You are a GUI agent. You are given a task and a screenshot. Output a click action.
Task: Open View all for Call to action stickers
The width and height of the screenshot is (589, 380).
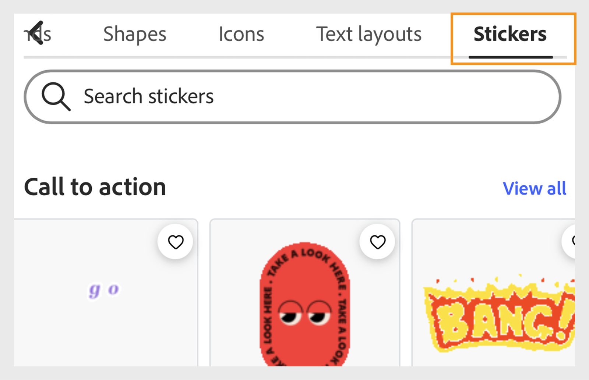tap(535, 188)
